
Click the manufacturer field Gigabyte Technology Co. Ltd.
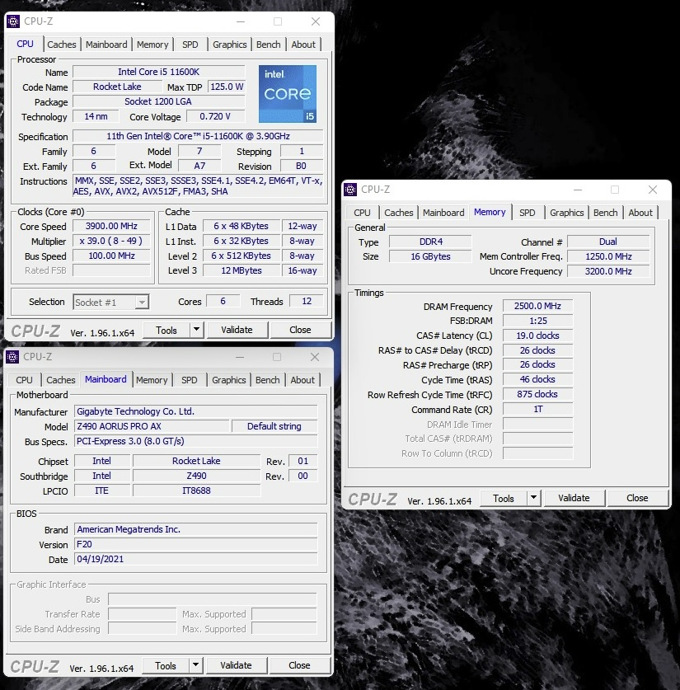(x=196, y=411)
